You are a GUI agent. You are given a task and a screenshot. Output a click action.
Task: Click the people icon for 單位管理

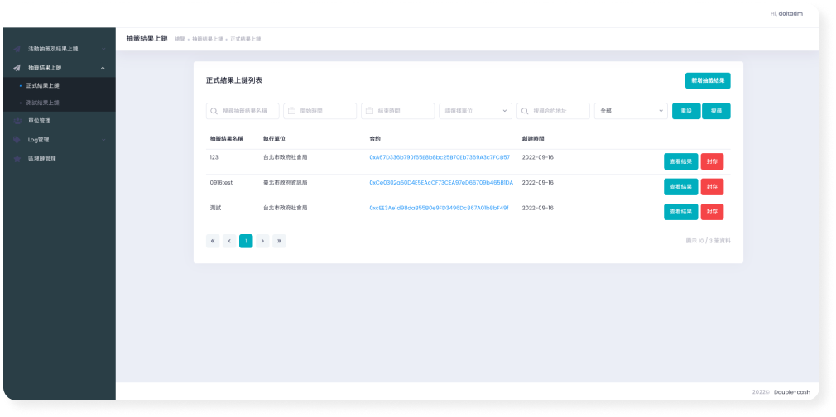click(x=17, y=121)
